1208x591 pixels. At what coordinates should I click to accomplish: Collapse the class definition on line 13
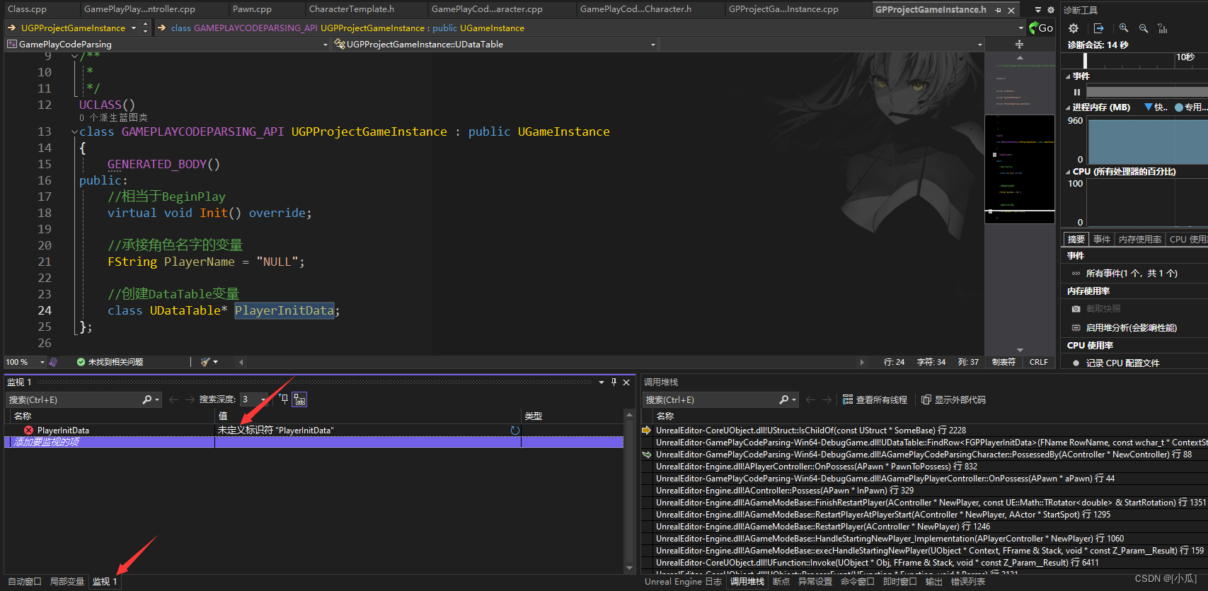(x=74, y=131)
